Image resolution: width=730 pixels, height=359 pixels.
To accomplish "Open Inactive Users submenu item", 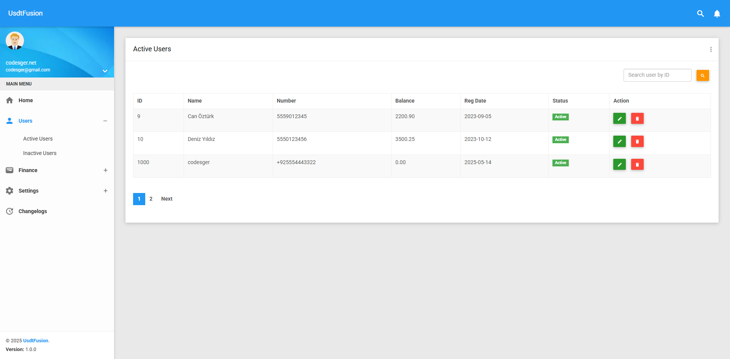I will pos(40,153).
